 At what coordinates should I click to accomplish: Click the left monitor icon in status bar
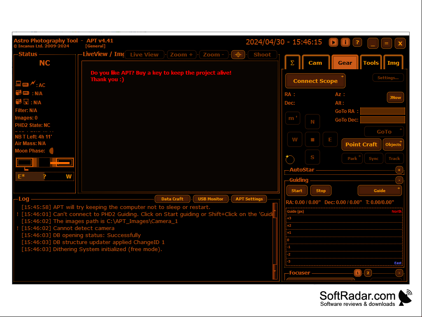[x=25, y=162]
